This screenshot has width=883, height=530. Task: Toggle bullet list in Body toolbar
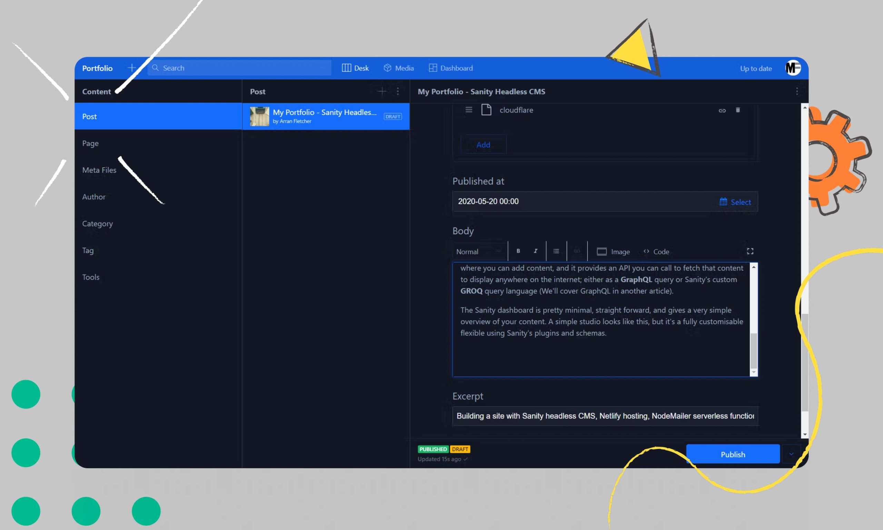556,251
